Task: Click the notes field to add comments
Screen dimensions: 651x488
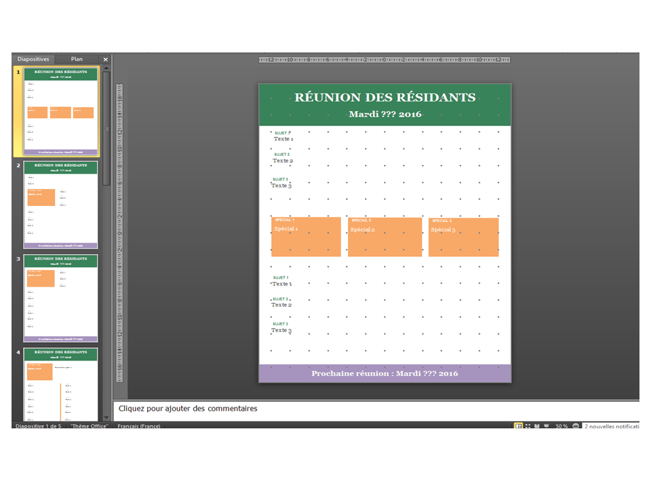Action: (376, 409)
